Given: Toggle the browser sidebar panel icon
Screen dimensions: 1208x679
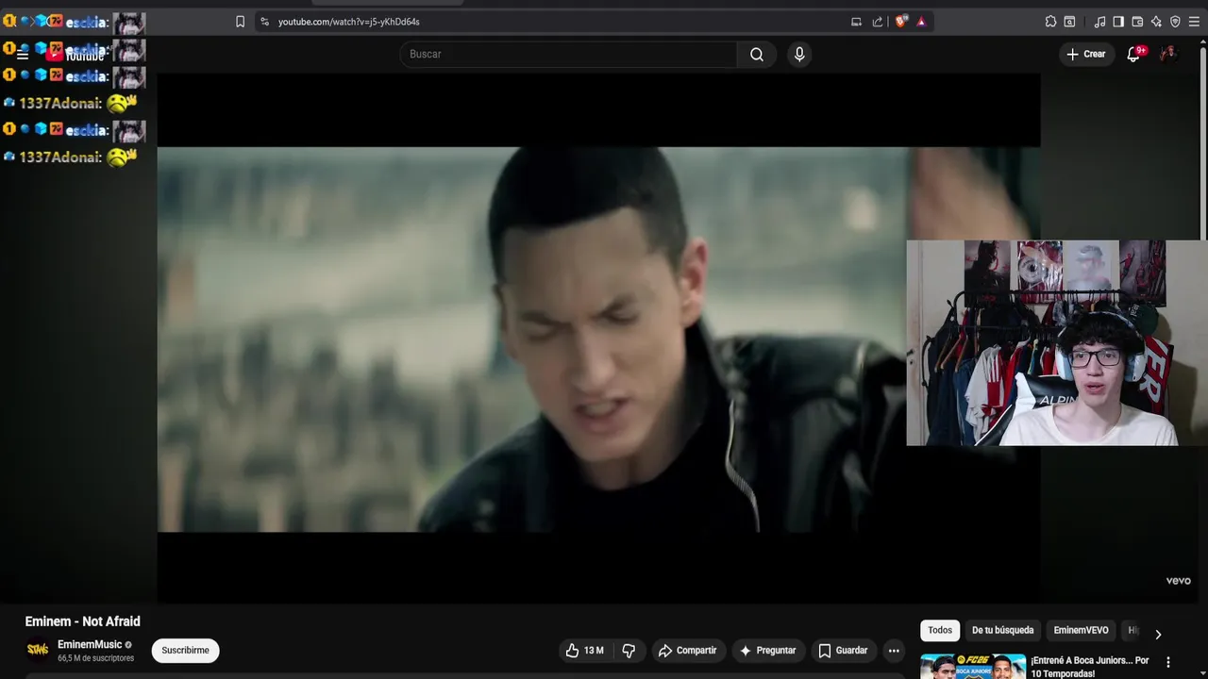Looking at the screenshot, I should [x=1118, y=22].
